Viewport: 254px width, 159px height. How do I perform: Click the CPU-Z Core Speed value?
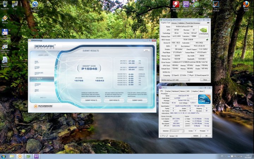pyautogui.click(x=176, y=119)
